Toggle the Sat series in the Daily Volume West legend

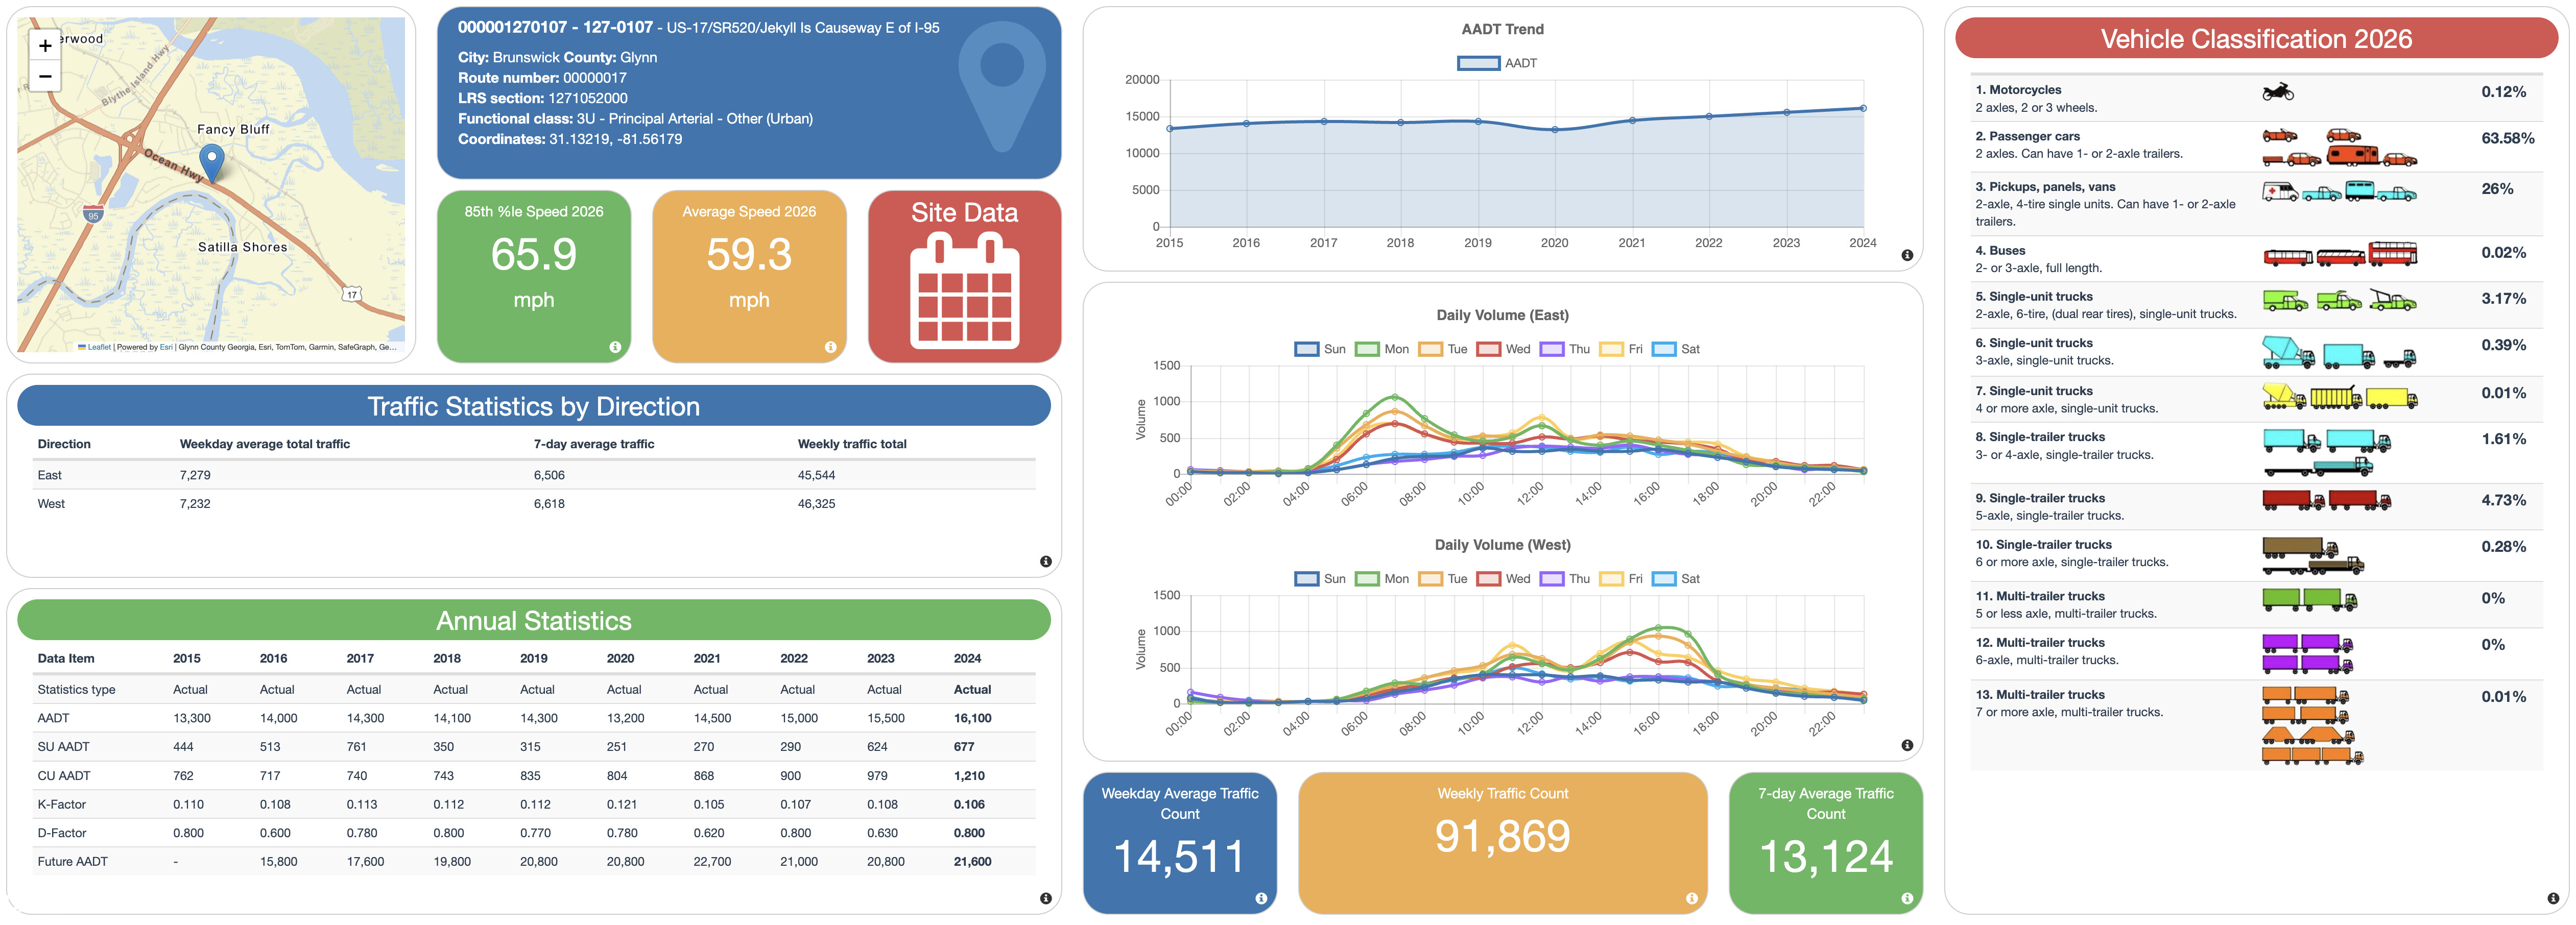[1664, 579]
